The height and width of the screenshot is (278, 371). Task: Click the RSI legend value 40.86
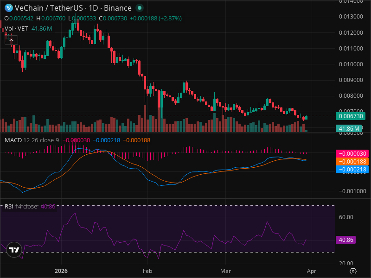pyautogui.click(x=48, y=206)
